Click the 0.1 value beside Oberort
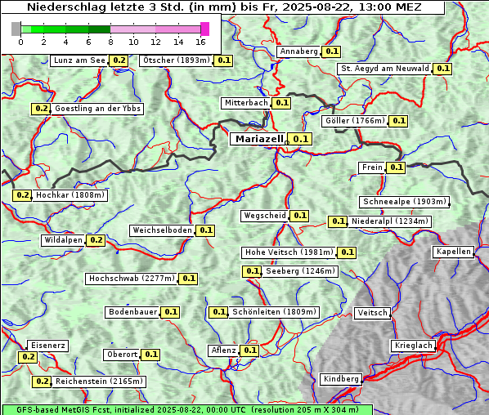 pyautogui.click(x=150, y=355)
